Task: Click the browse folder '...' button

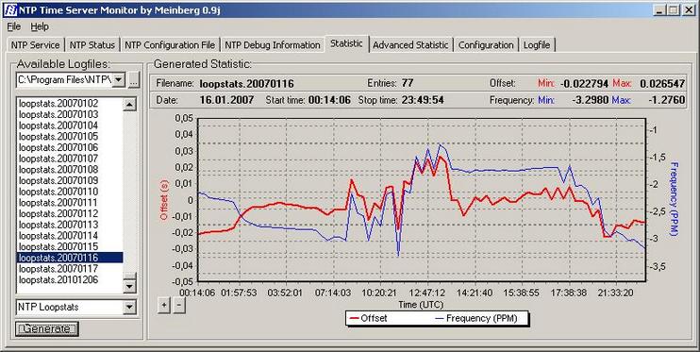Action: [134, 80]
